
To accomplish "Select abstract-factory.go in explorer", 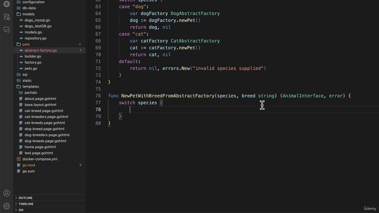I will point(41,50).
